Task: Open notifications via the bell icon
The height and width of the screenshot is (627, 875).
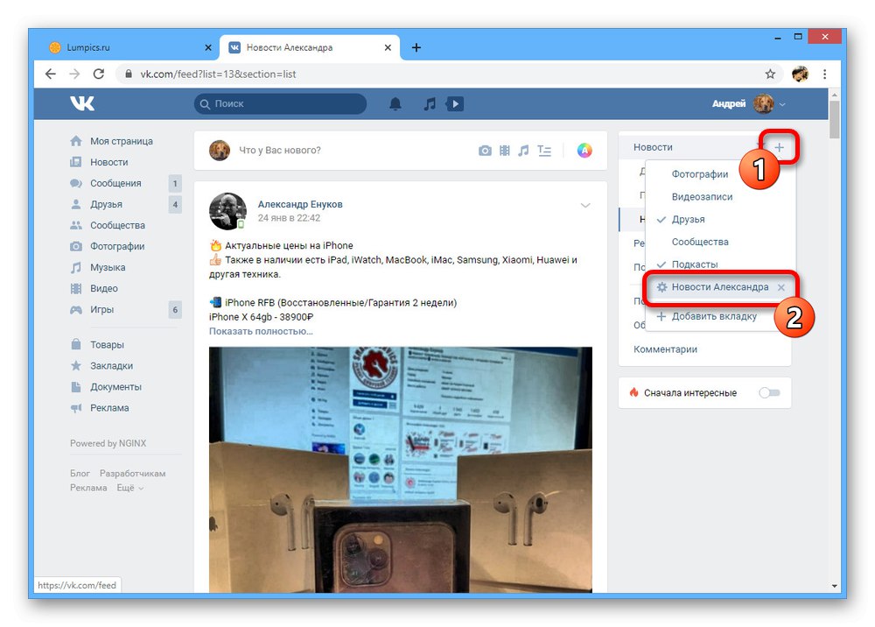Action: (395, 103)
